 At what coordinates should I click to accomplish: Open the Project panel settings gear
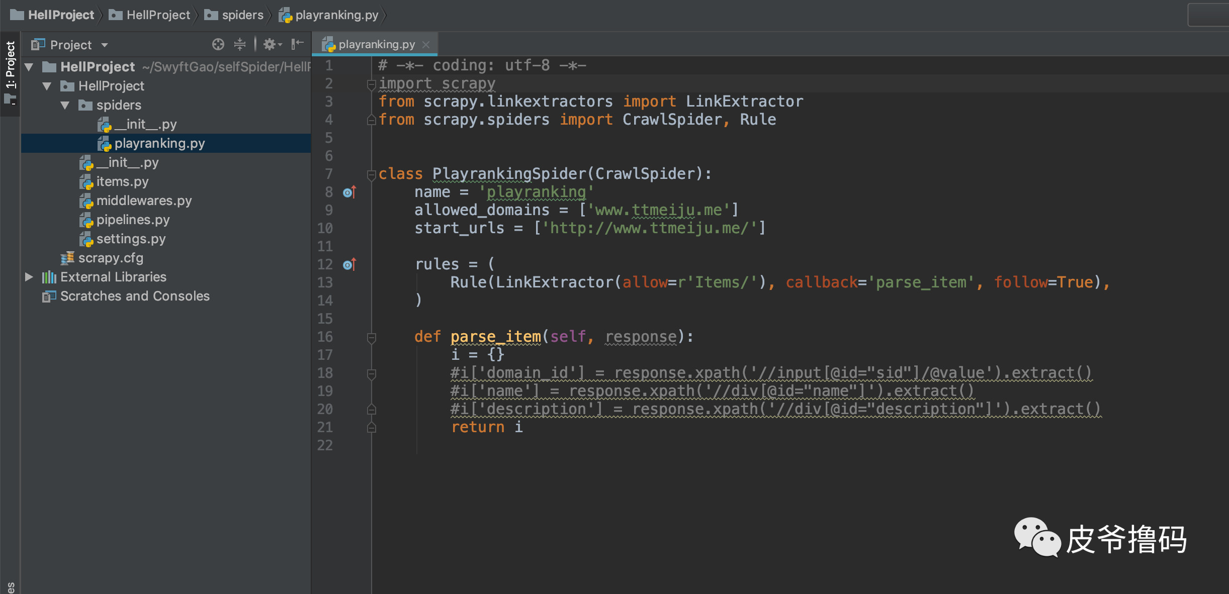pos(271,45)
